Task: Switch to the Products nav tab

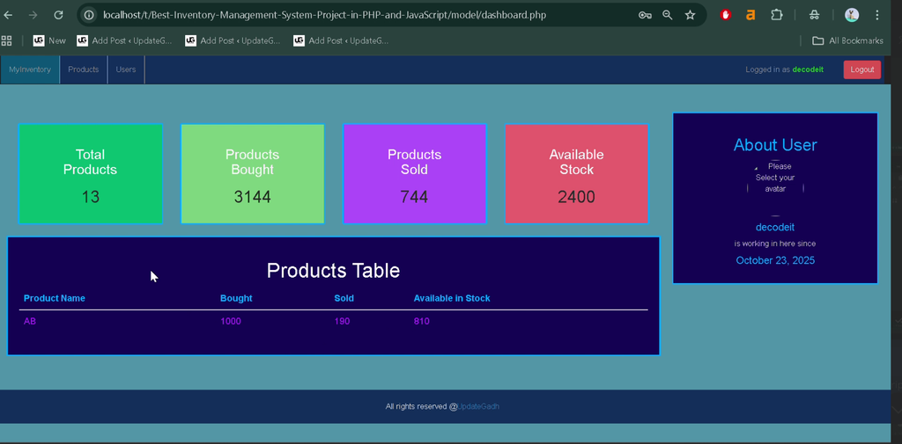Action: 84,69
